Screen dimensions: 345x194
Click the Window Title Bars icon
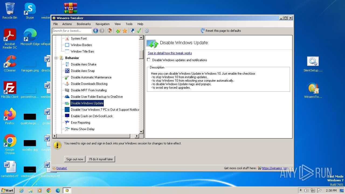tap(67, 51)
